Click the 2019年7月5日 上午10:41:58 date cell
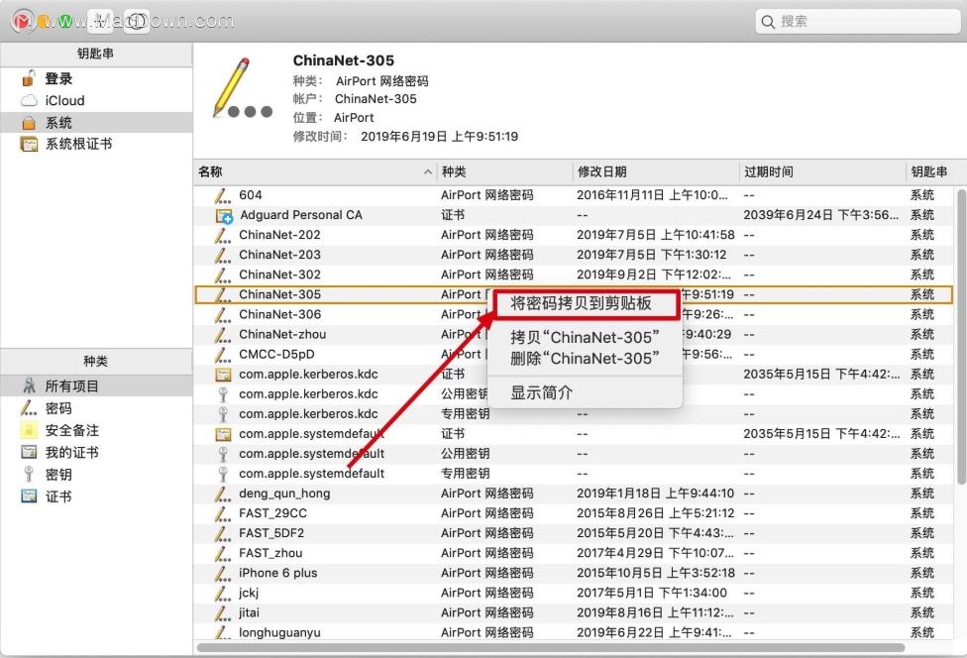 coord(656,235)
